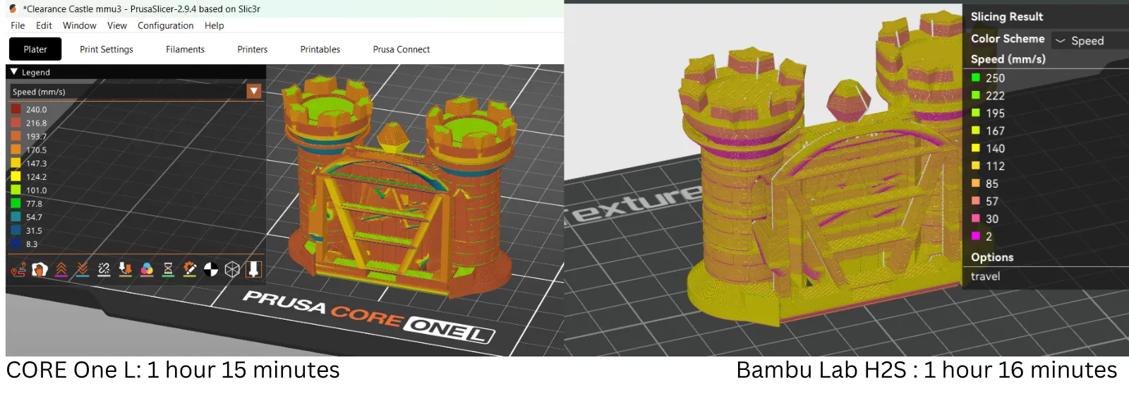Click Bambu 140 speed yellow swatch

click(x=976, y=148)
